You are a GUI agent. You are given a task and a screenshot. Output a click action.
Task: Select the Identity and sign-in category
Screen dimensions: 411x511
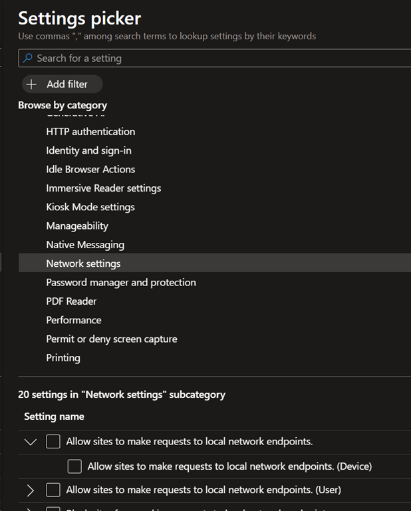click(88, 150)
